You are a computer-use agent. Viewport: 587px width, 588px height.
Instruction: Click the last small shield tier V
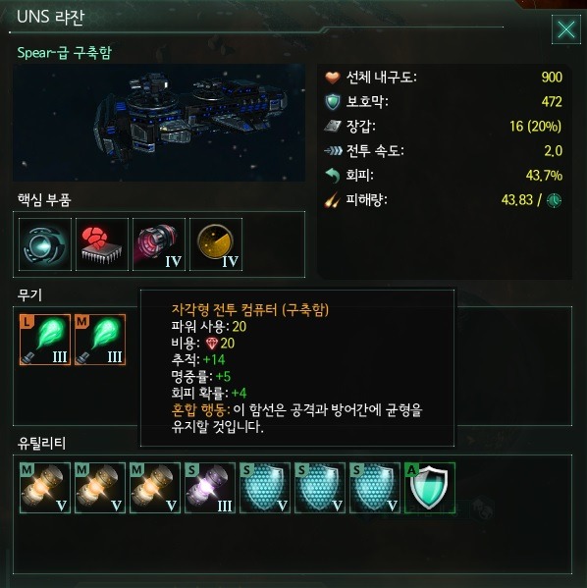[x=375, y=488]
